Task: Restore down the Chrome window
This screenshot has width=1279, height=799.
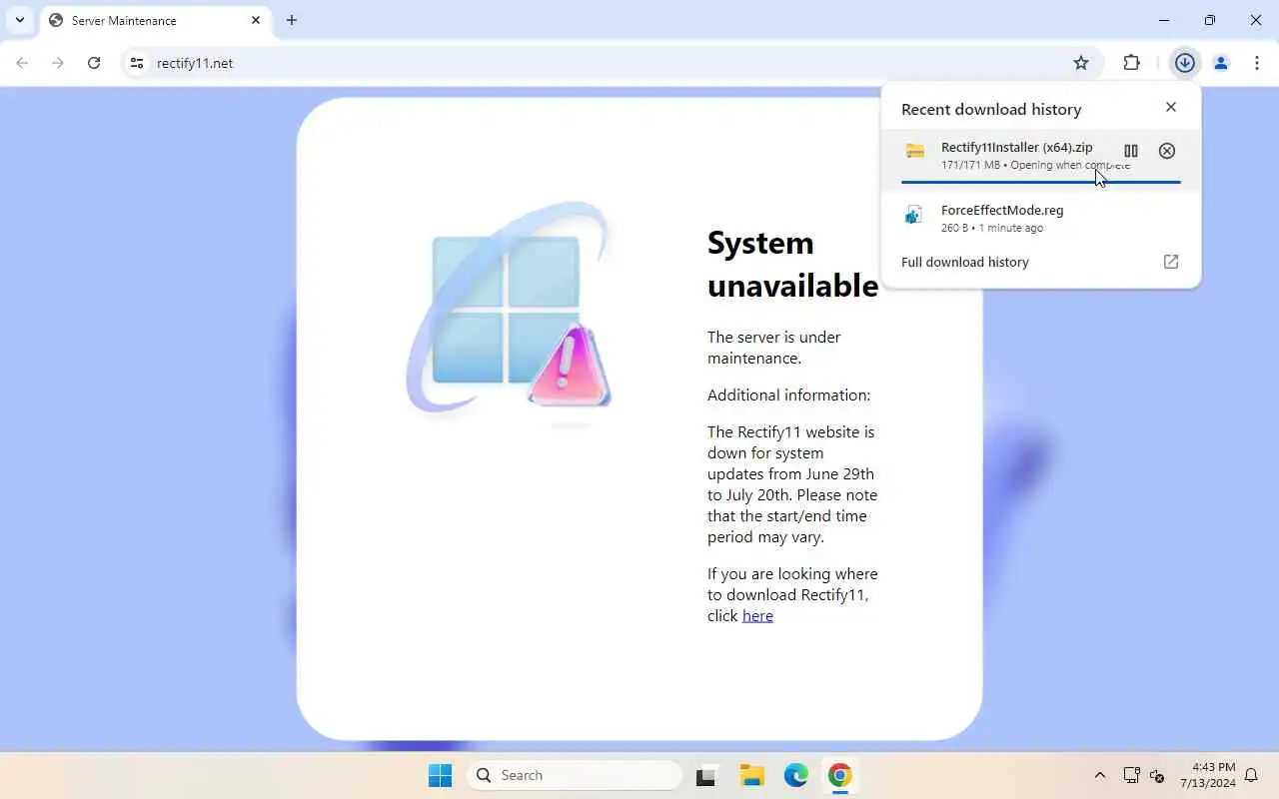Action: click(1210, 20)
